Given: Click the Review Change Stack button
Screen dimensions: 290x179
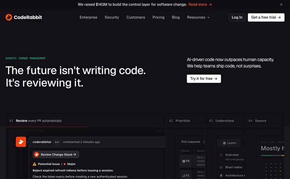Looking at the screenshot, I should click(x=56, y=155).
